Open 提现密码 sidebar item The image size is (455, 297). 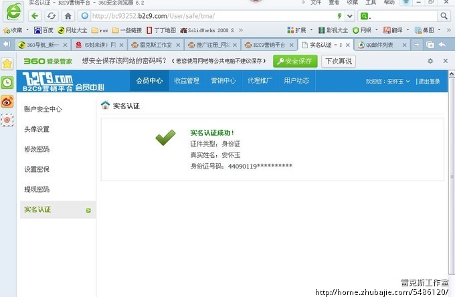click(37, 189)
